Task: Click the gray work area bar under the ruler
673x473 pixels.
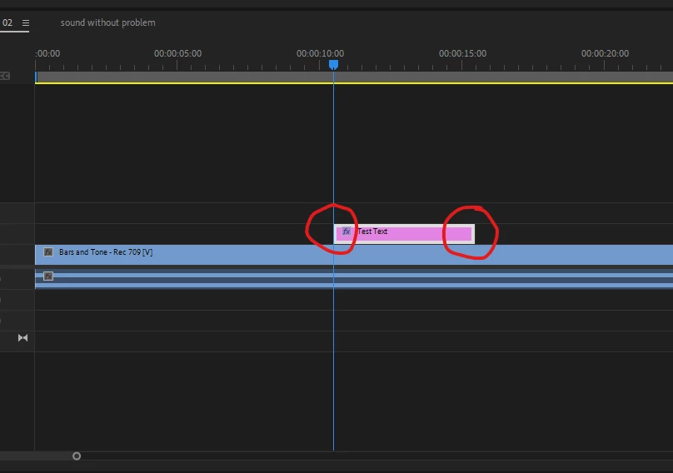Action: click(354, 77)
